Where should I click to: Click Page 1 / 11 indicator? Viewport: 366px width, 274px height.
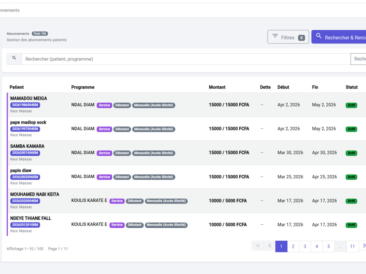(58, 249)
